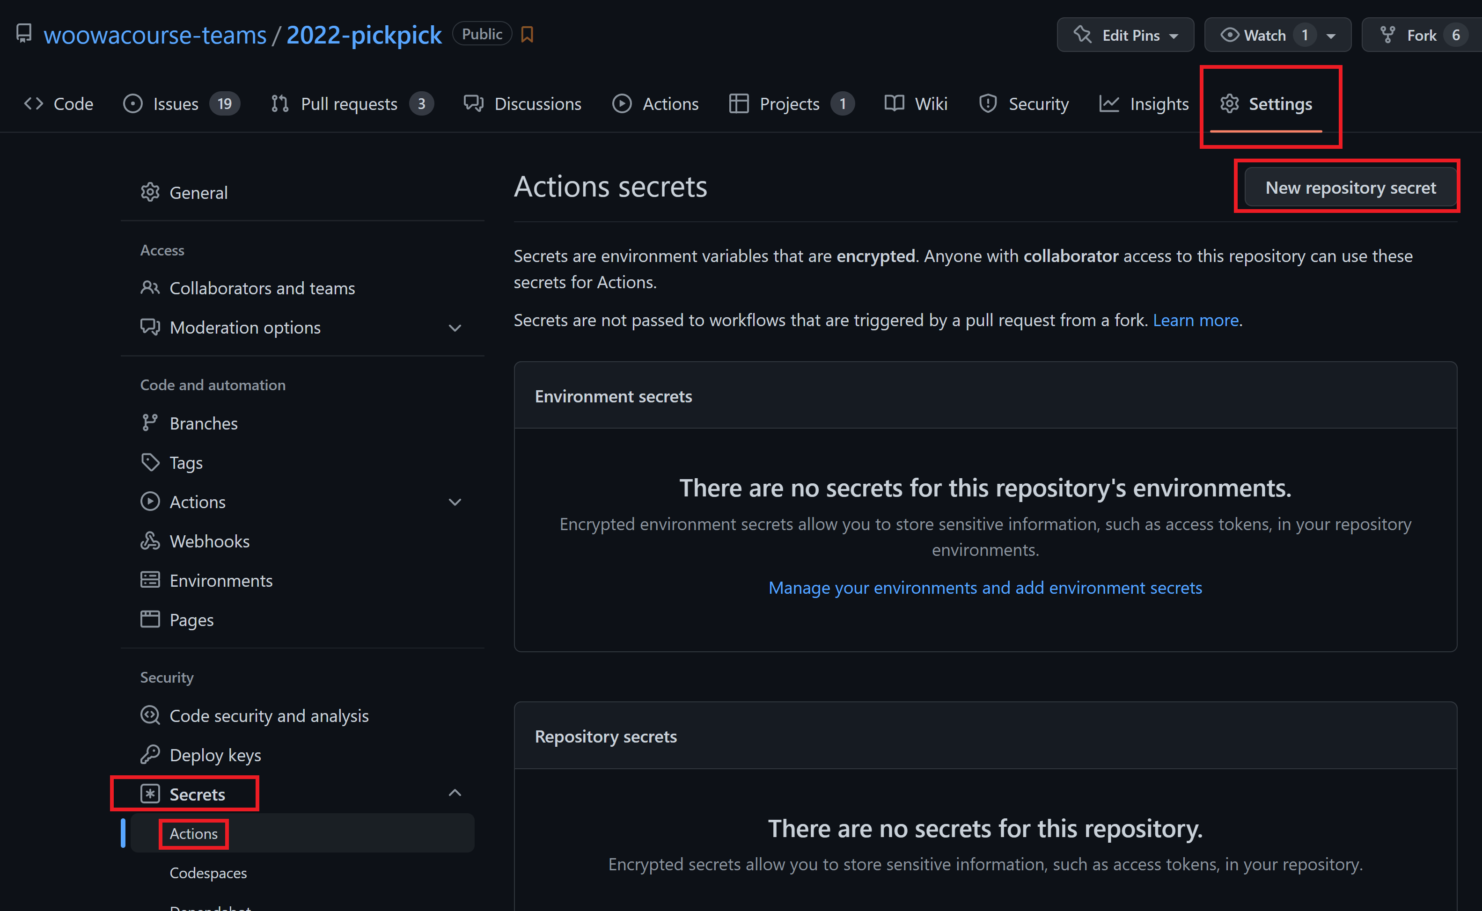Click the fork icon in Fork button
The width and height of the screenshot is (1482, 911).
pos(1388,35)
